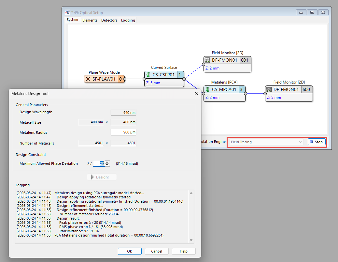338x262 pixels.
Task: Click the Maximum Allowed Phase Deviation value field
Action: point(99,163)
